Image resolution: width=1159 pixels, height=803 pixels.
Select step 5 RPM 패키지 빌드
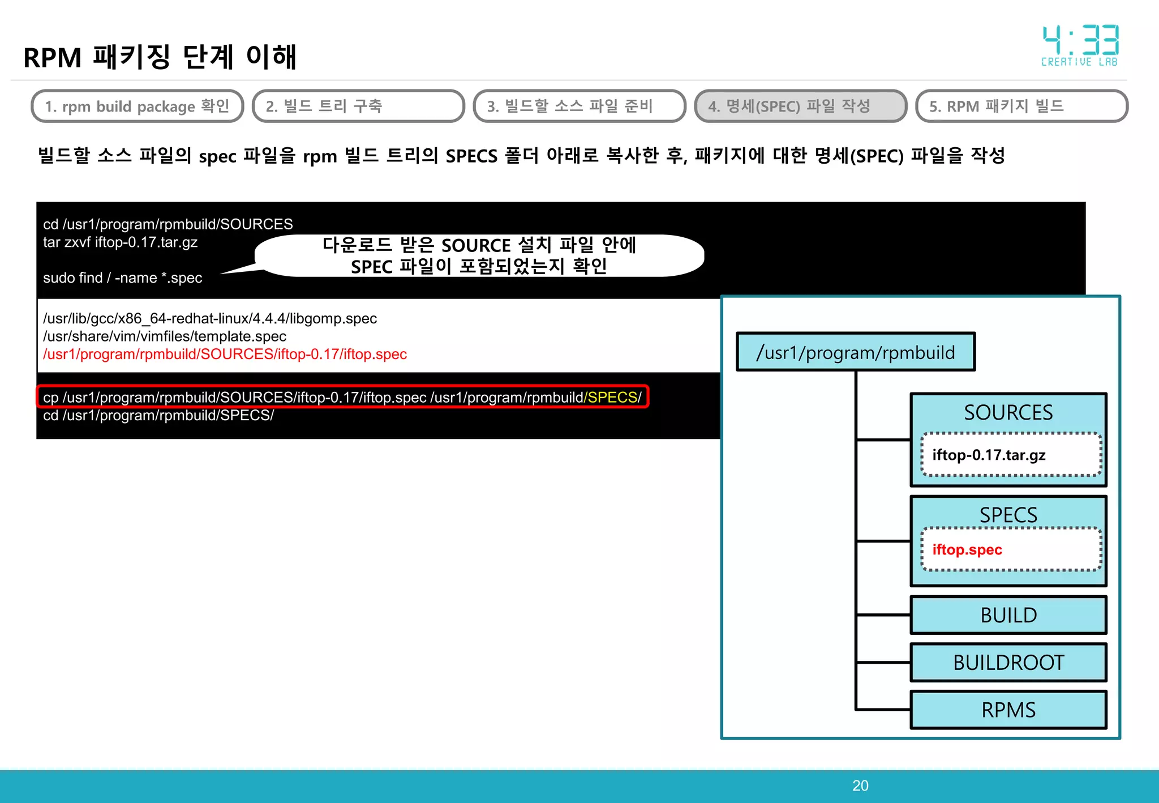(1021, 106)
